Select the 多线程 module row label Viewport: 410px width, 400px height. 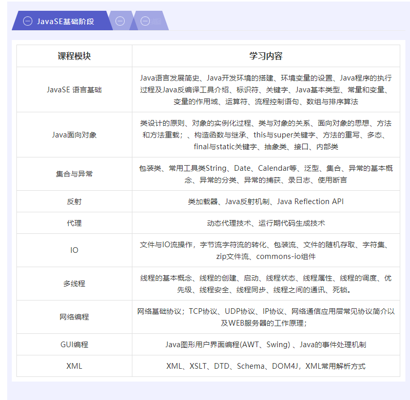pyautogui.click(x=74, y=284)
